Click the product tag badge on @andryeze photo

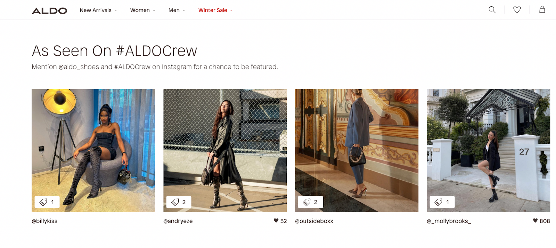179,202
